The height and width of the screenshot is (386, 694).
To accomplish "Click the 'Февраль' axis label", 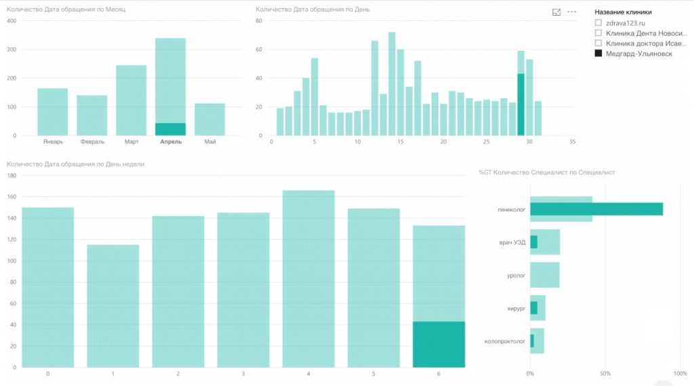I will click(x=92, y=142).
